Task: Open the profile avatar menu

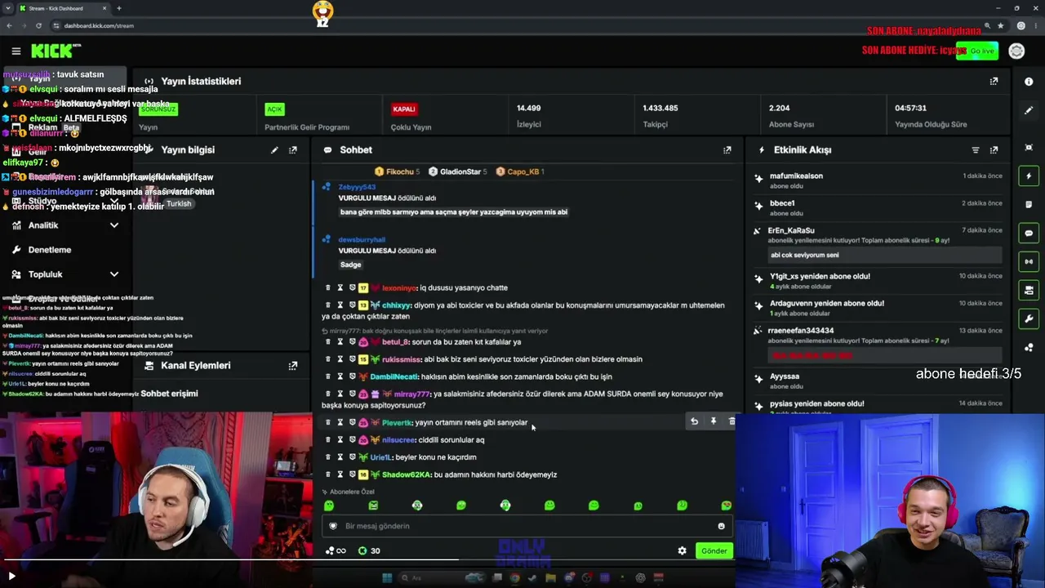Action: 1016,51
